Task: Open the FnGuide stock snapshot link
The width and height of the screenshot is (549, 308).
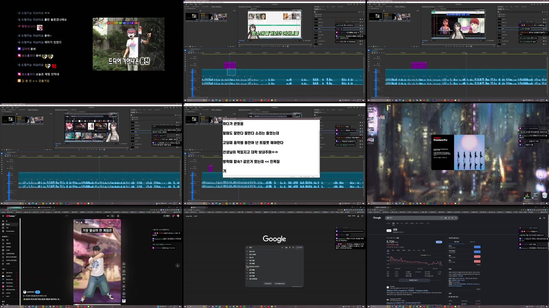Action: [407, 291]
